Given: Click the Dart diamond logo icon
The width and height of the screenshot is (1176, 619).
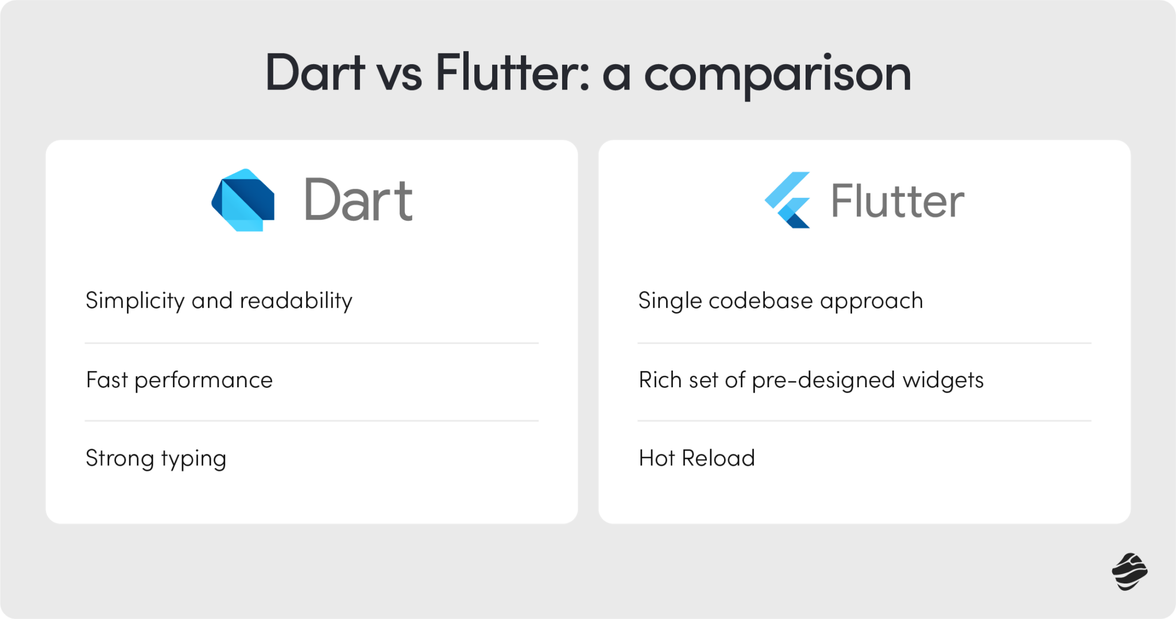Looking at the screenshot, I should point(243,200).
